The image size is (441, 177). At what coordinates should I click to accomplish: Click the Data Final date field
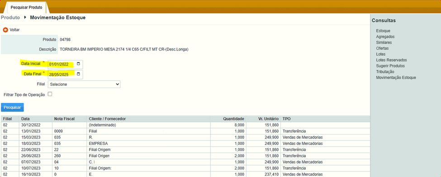[65, 75]
